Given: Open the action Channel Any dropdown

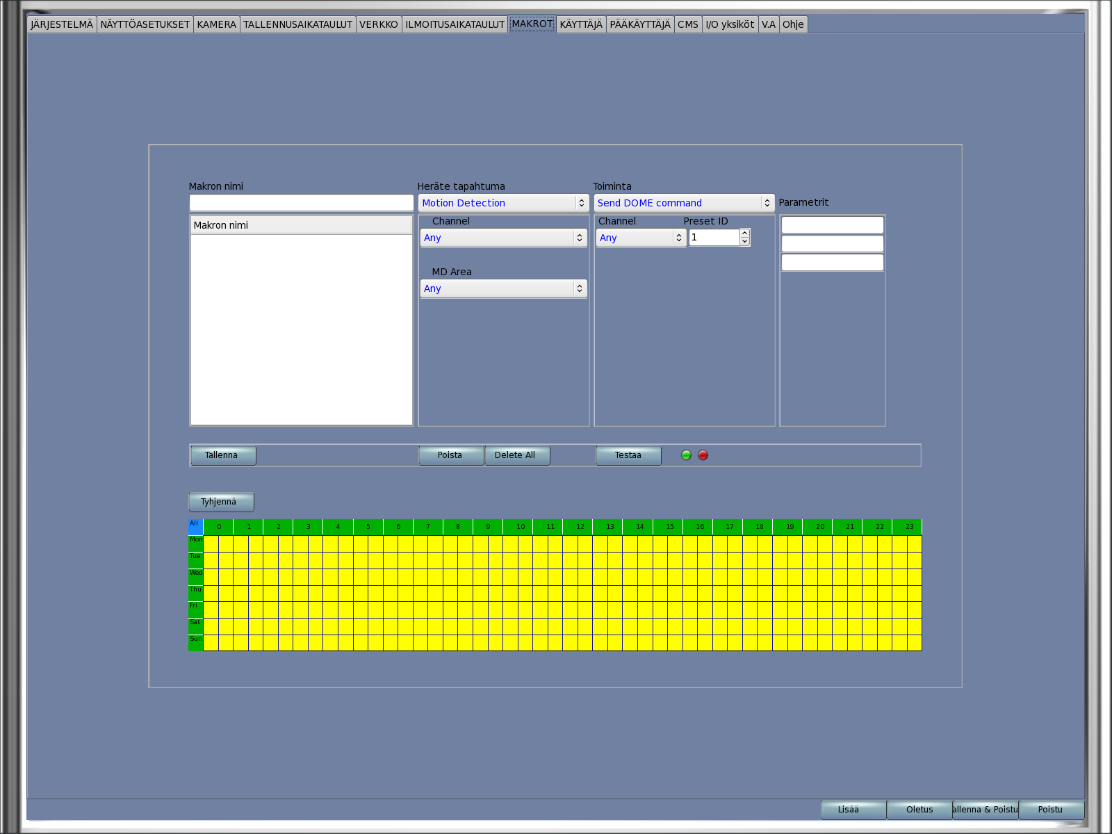Looking at the screenshot, I should (641, 238).
